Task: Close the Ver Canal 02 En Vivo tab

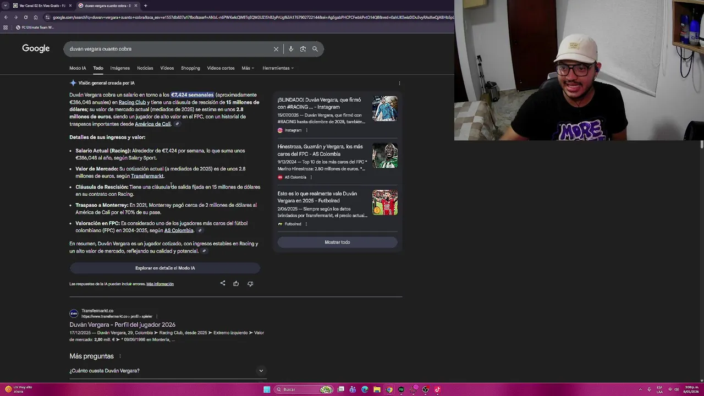Action: [x=70, y=5]
